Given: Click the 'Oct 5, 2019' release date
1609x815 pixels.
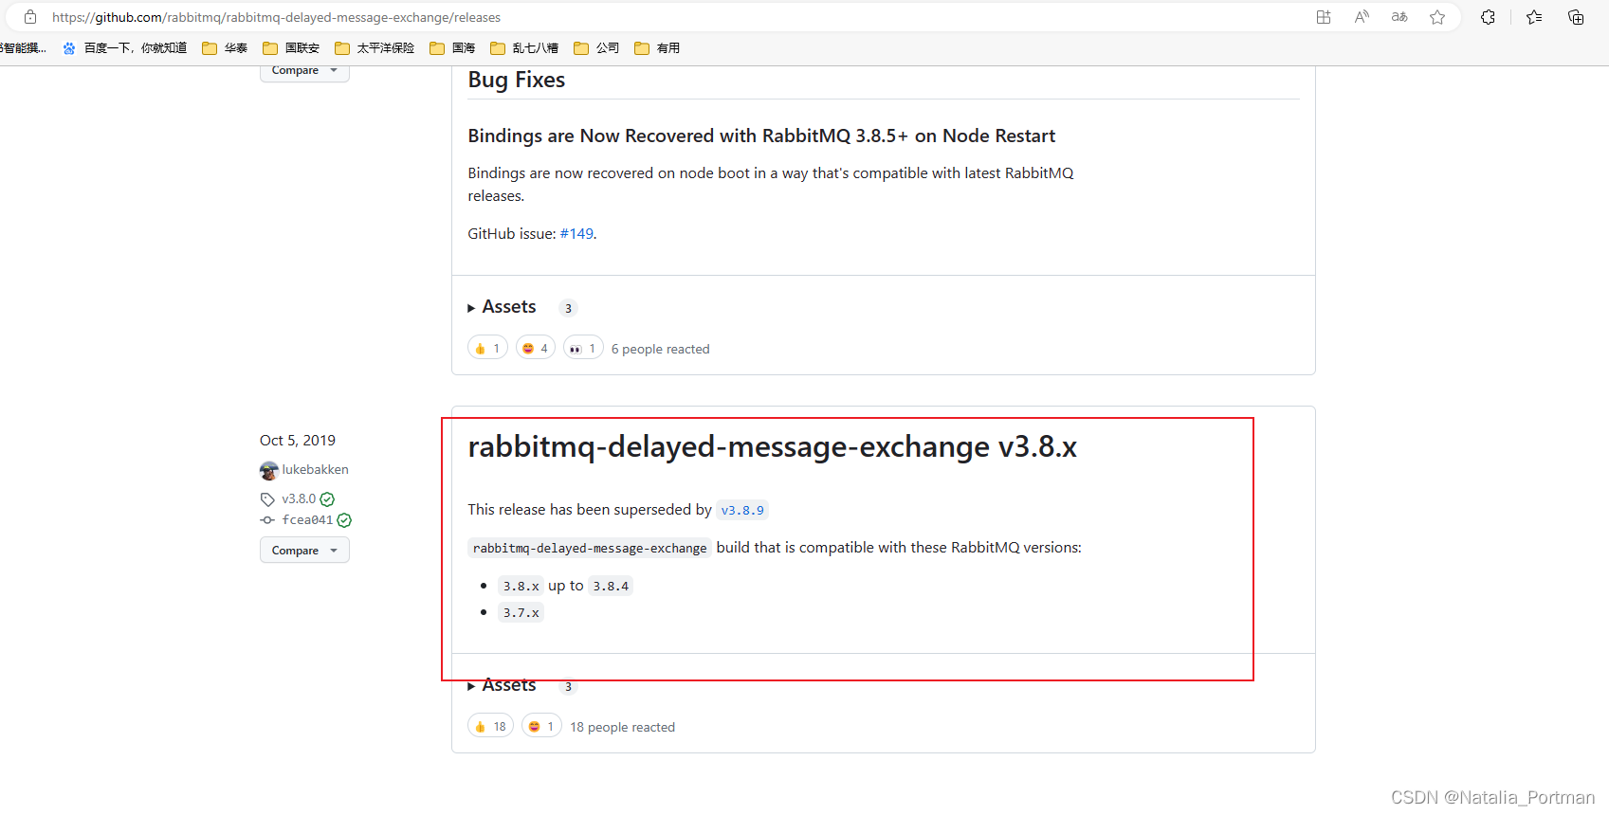Looking at the screenshot, I should point(298,441).
